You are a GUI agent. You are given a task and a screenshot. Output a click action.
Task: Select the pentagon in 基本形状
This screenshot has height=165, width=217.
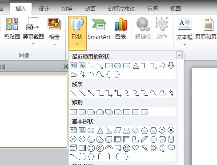[x=145, y=130]
